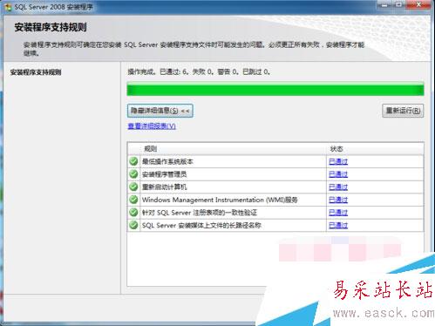Click check icon for SQL Server 注册表项 consistency rule
Viewport: 435px width, 326px height.
133,213
